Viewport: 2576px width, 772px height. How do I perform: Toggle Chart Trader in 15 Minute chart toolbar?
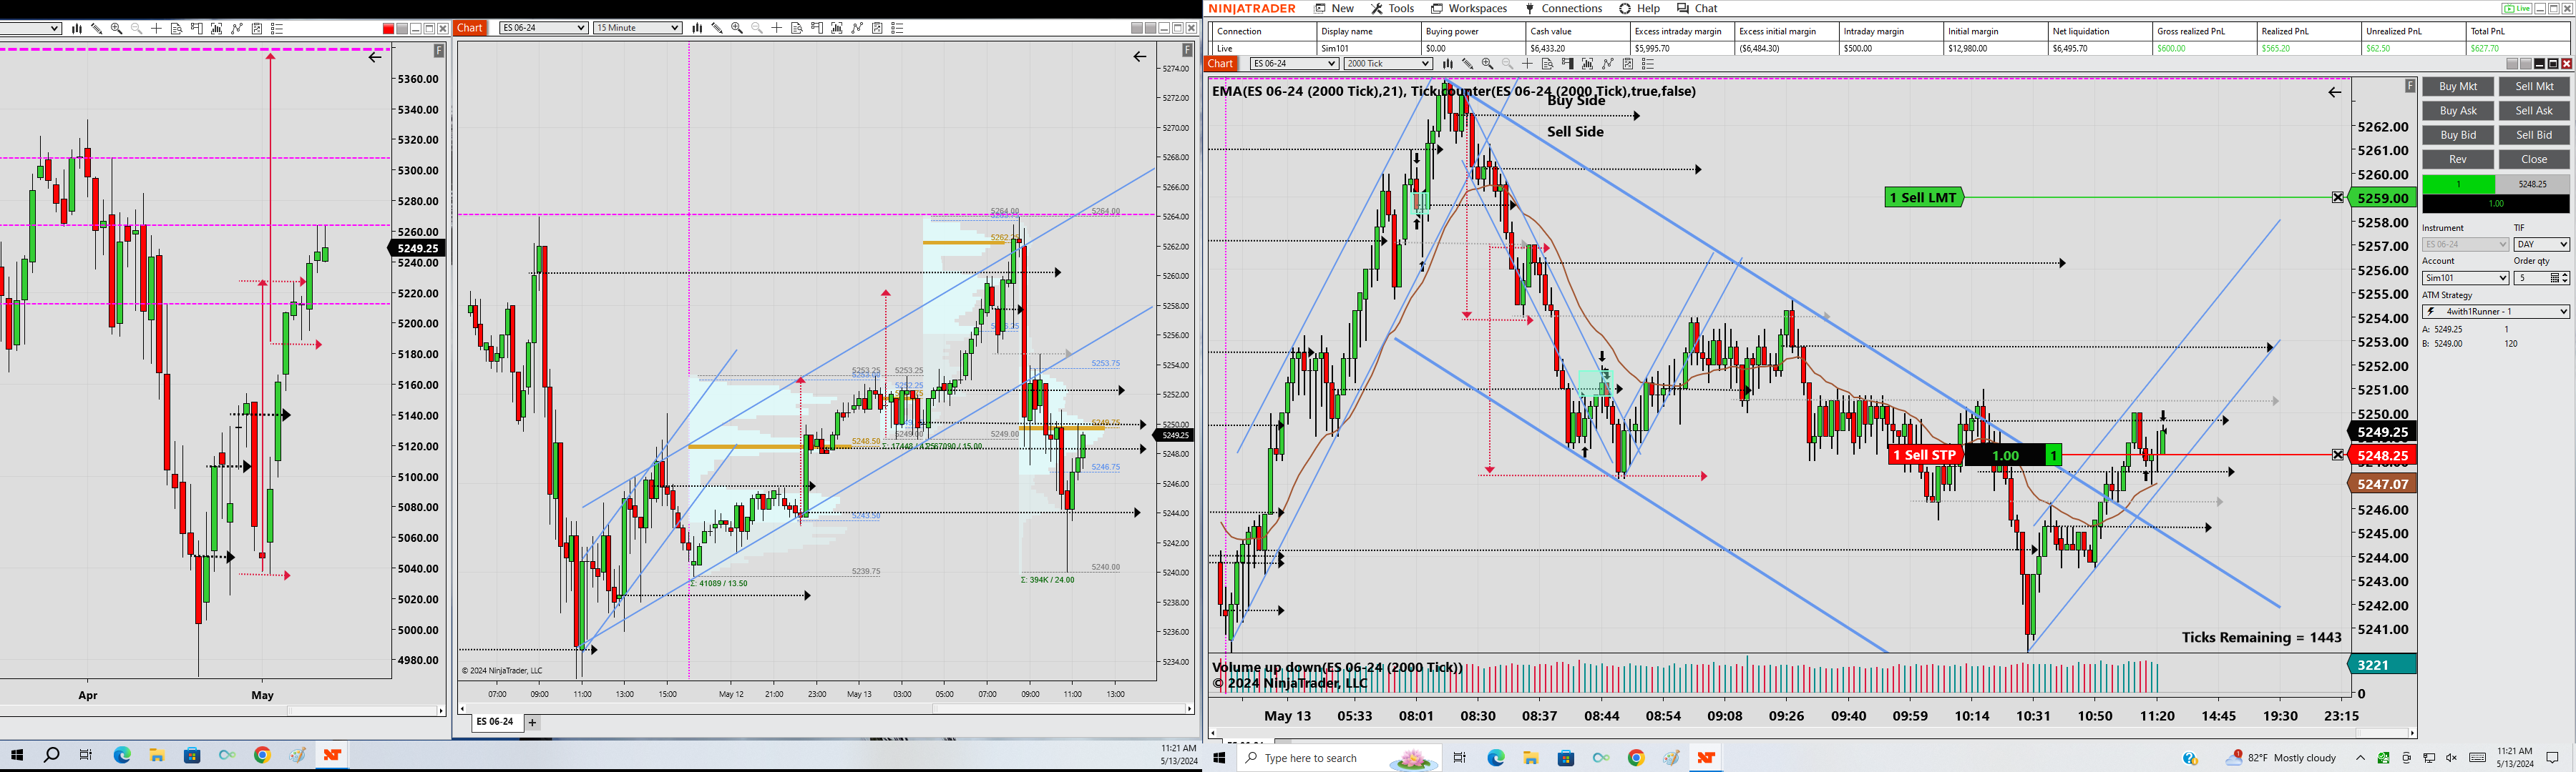[817, 28]
